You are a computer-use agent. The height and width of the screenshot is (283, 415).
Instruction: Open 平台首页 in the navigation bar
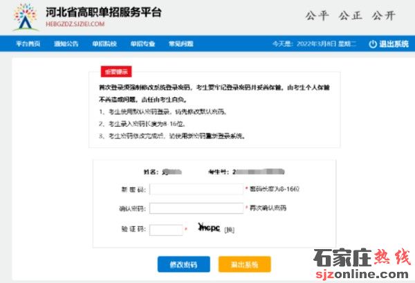28,44
